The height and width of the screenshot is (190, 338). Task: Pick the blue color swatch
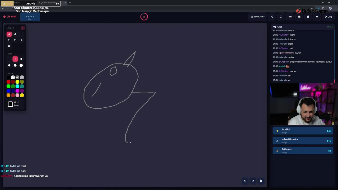8,91
